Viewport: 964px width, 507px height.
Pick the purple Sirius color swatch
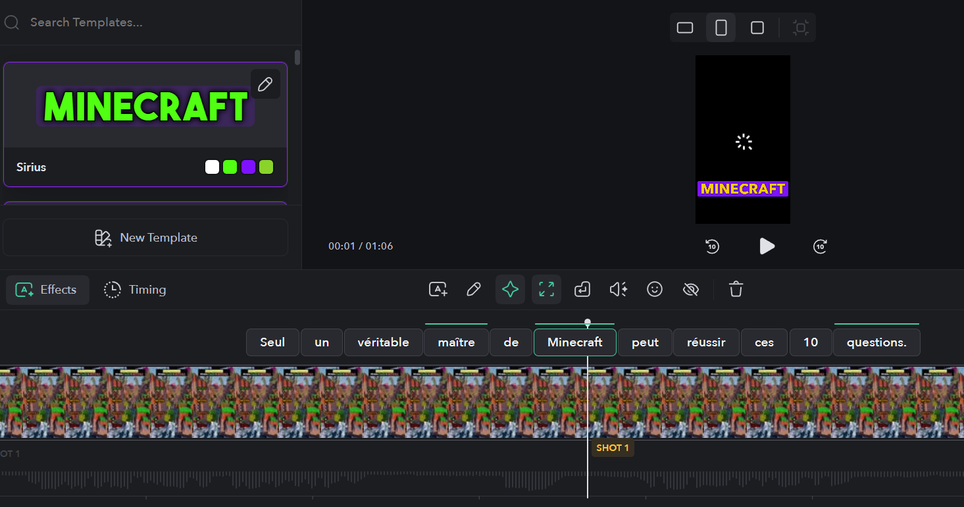pos(248,167)
